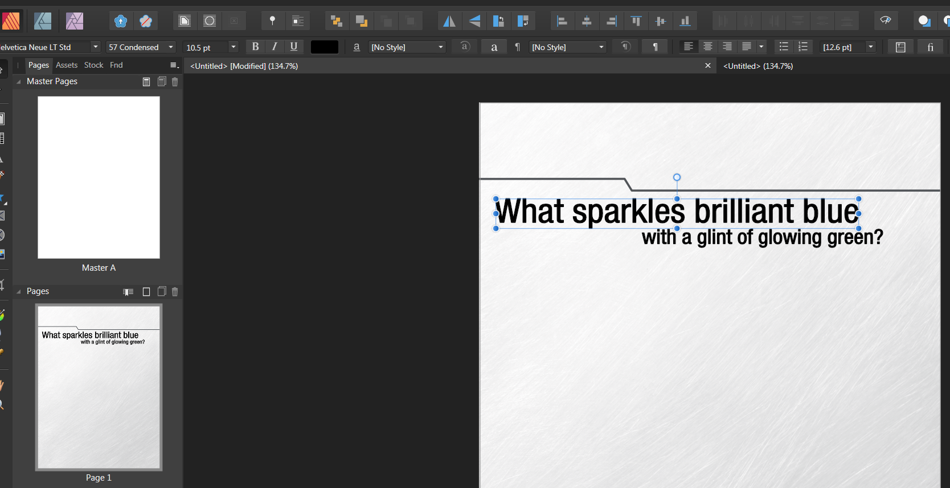Enable round text wrap icon
950x488 pixels.
210,21
